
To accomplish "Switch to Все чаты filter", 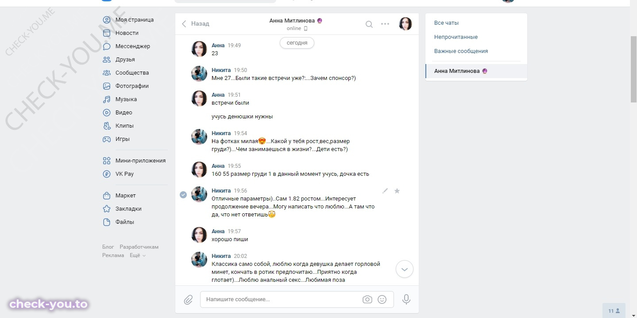I will (447, 23).
